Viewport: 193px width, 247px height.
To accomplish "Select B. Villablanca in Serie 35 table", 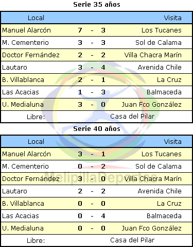I will [23, 80].
